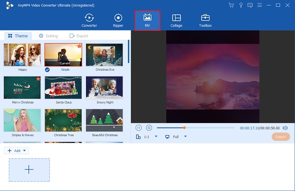
Task: Click the 1:1 ratio value text
Action: pyautogui.click(x=147, y=137)
